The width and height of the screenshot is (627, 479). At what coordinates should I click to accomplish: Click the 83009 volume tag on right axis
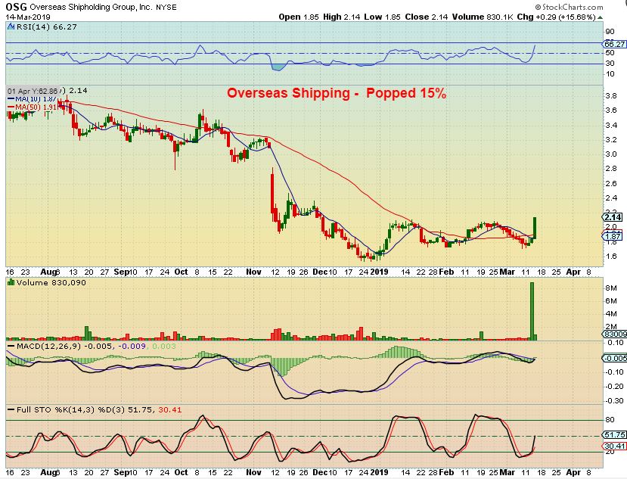[x=615, y=334]
